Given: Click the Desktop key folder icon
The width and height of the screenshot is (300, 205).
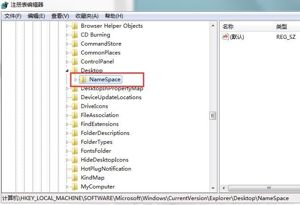Looking at the screenshot, I should [75, 71].
